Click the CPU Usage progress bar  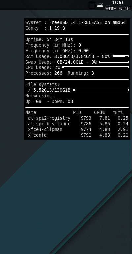[x=95, y=67]
